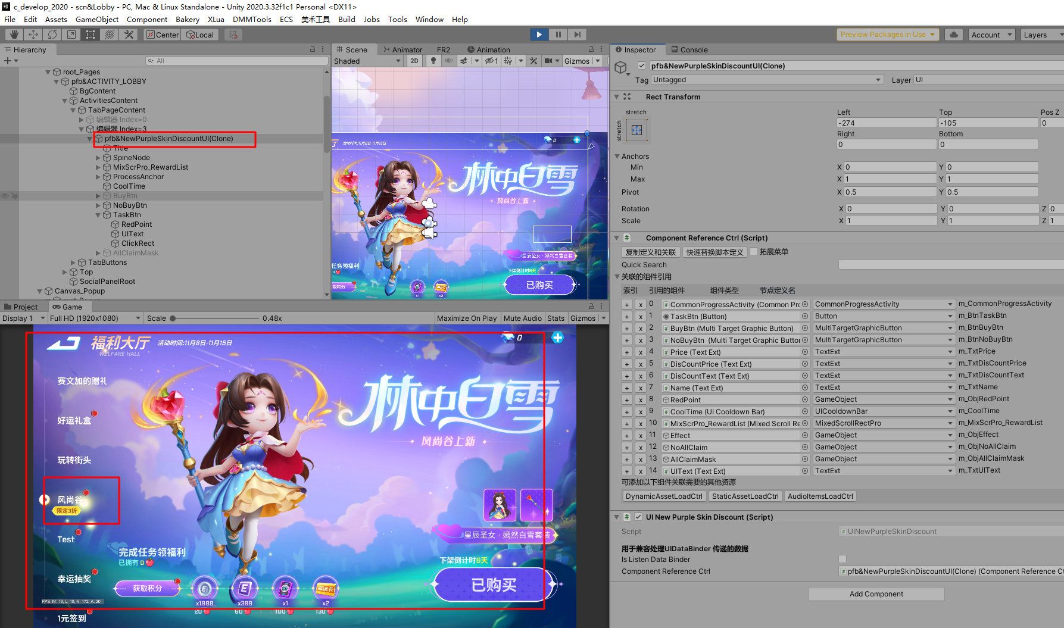Select the Hand tool in Unity toolbar
The height and width of the screenshot is (628, 1064).
(14, 35)
